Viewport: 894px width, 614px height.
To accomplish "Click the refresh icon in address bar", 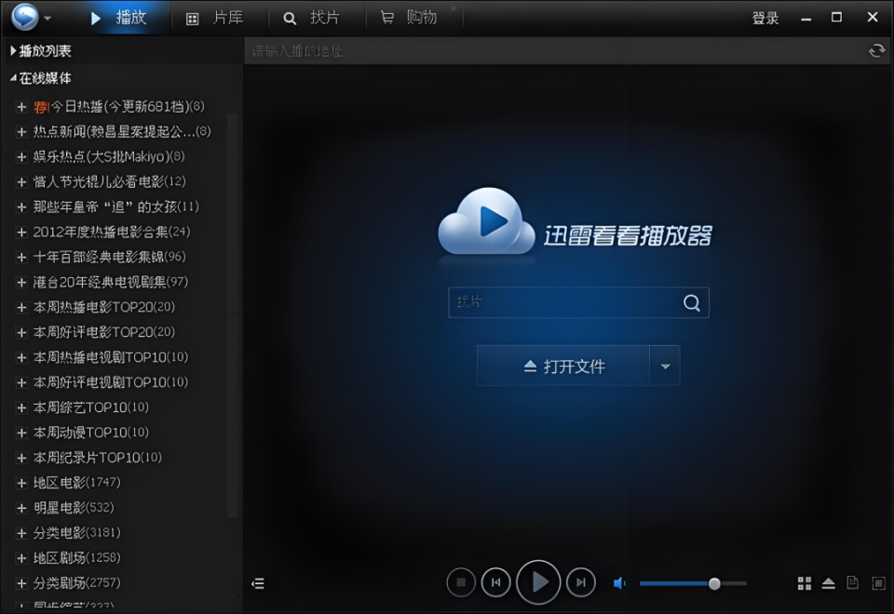I will coord(876,50).
